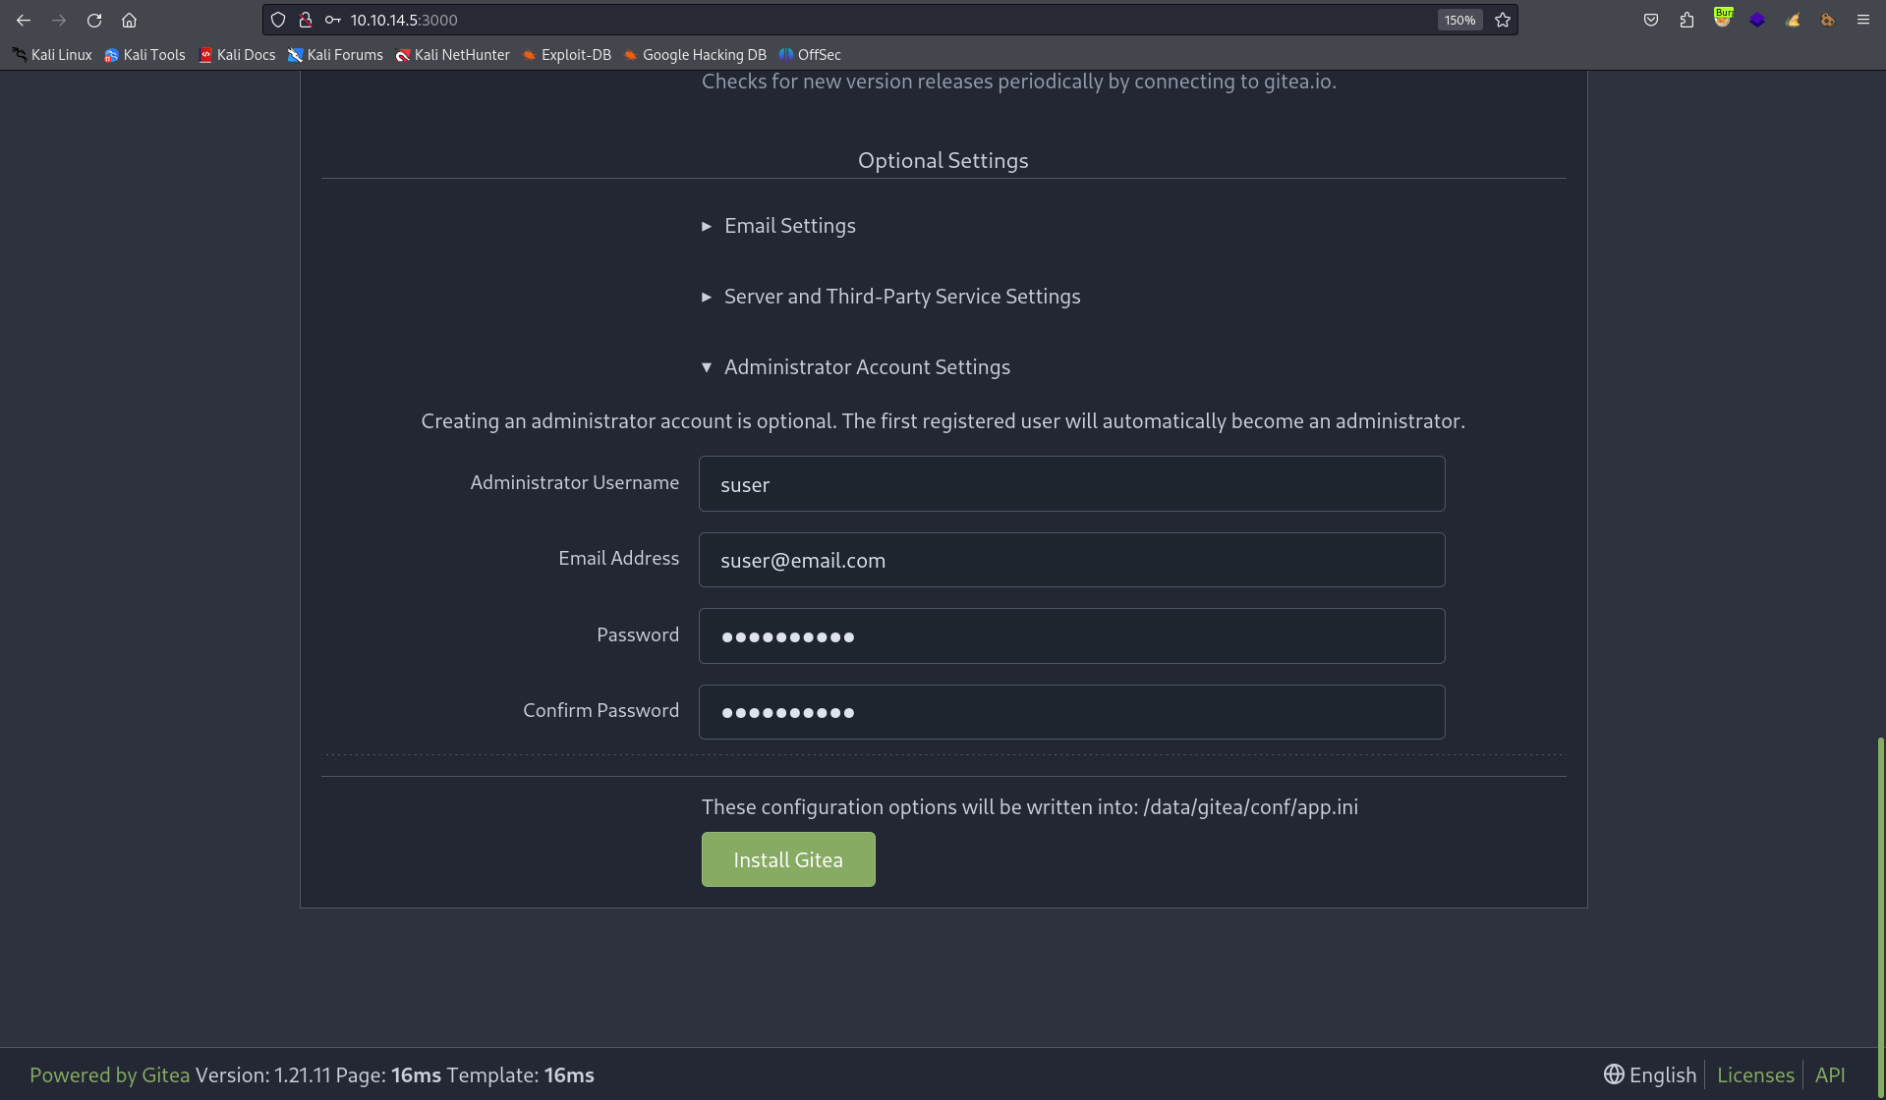Click the forward navigation arrow
The width and height of the screenshot is (1886, 1100).
(x=59, y=20)
